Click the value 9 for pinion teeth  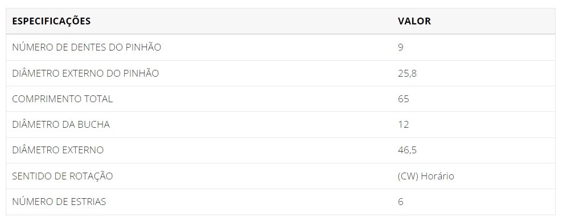coord(401,47)
